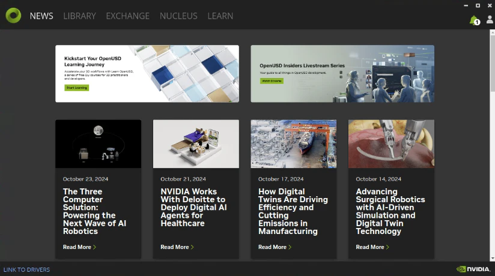This screenshot has width=495, height=276.
Task: Click chevron next to Deloitte article Read More
Action: [192, 247]
